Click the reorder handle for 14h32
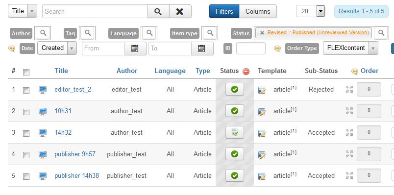Screen dimensions: 394x195 pos(349,132)
